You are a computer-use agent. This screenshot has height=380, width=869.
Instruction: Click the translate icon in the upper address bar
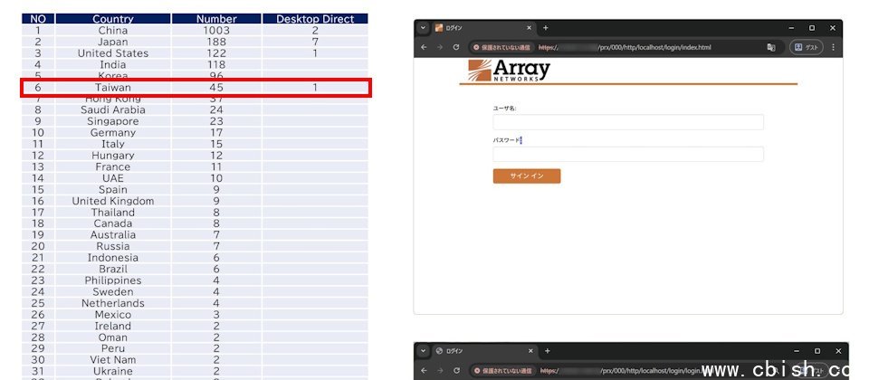click(x=771, y=47)
